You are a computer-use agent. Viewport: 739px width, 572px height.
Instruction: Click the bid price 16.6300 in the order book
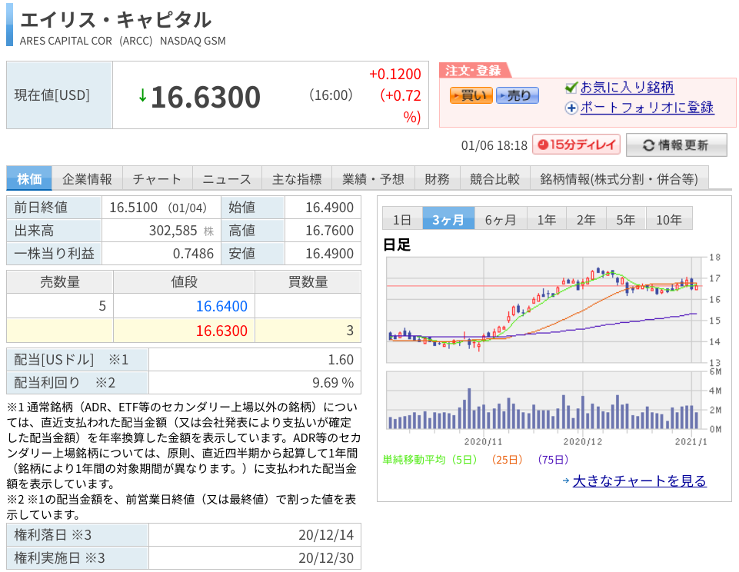click(221, 331)
